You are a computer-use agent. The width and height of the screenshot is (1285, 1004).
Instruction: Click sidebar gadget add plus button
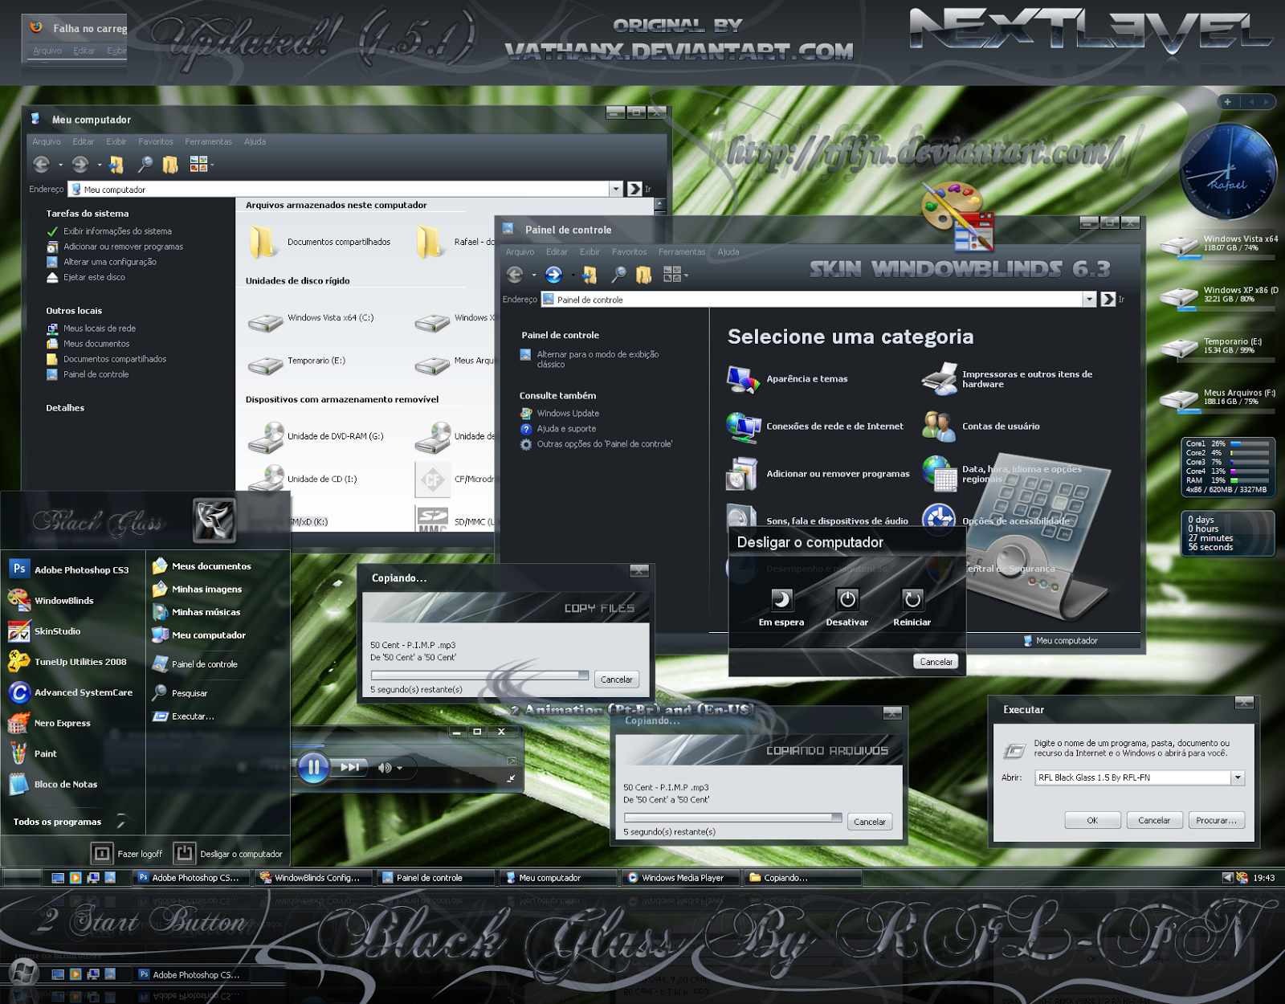coord(1227,102)
